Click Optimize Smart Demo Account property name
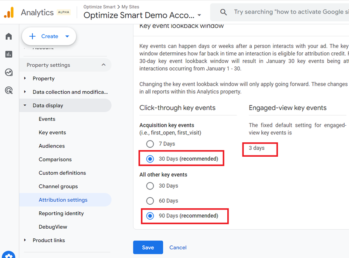 139,15
